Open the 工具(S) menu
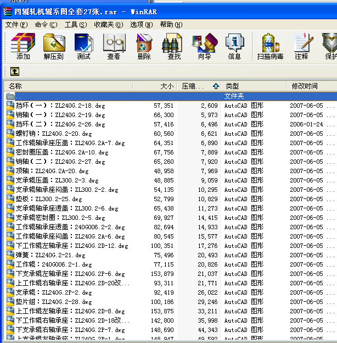 (x=76, y=25)
